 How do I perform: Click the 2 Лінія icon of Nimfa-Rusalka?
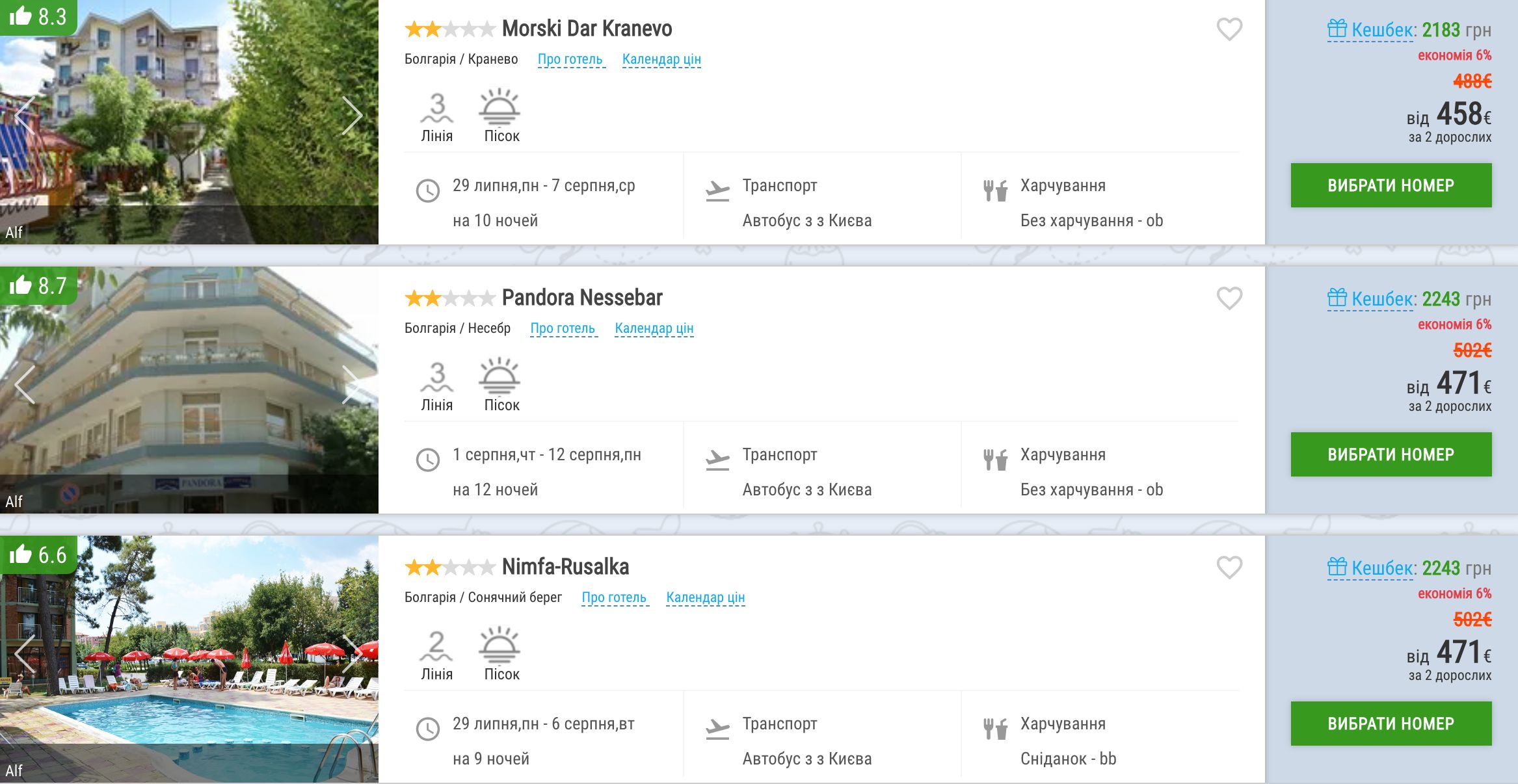click(436, 646)
